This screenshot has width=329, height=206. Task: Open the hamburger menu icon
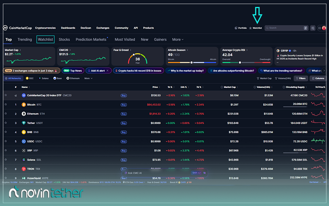point(319,28)
